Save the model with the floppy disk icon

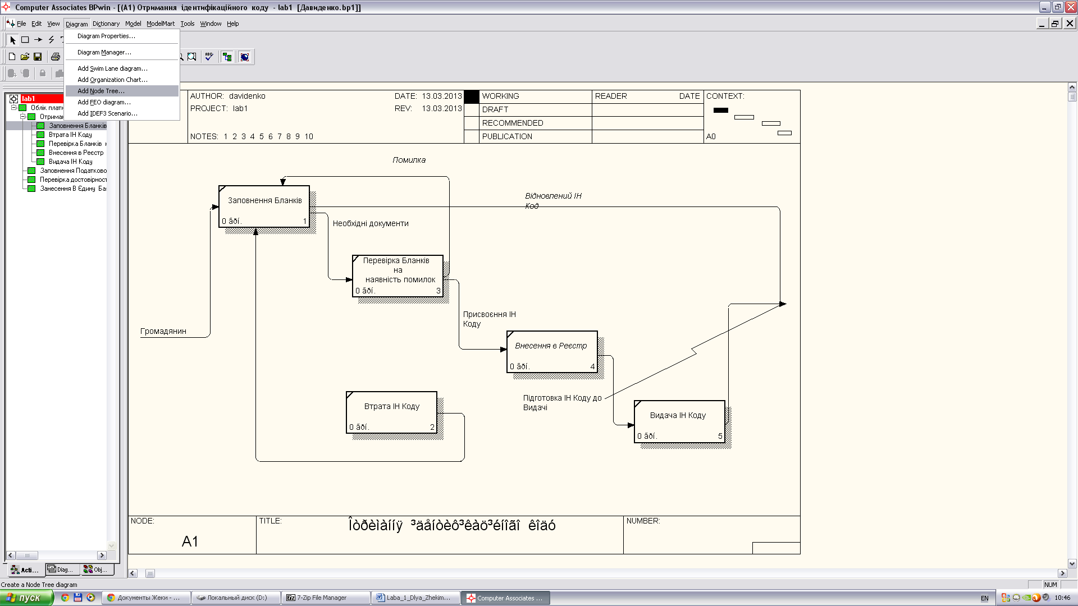pos(38,57)
